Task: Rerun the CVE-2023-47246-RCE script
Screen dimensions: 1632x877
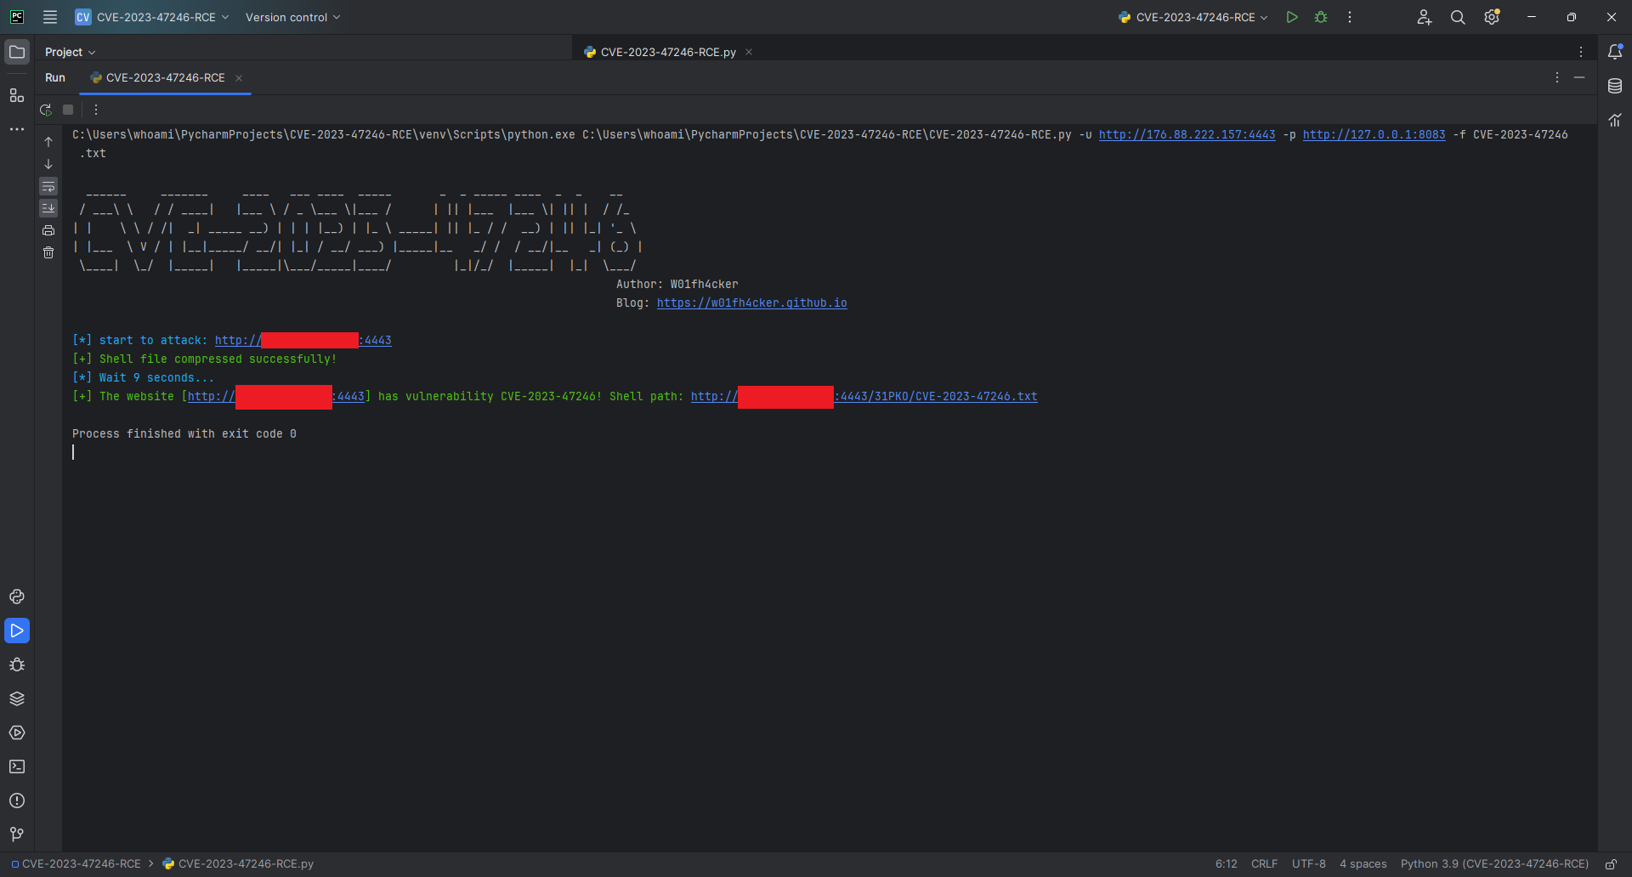Action: tap(46, 110)
